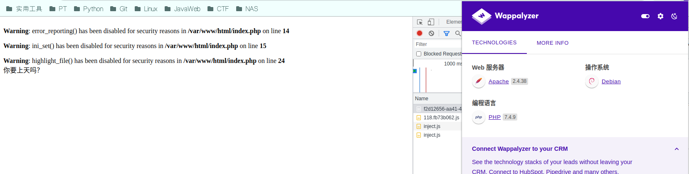
Task: Open the CTF bookmark folder
Action: tap(218, 9)
